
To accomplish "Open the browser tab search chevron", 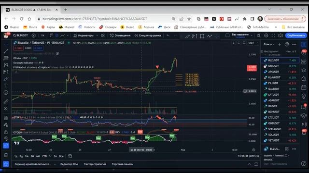I will click(x=269, y=9).
